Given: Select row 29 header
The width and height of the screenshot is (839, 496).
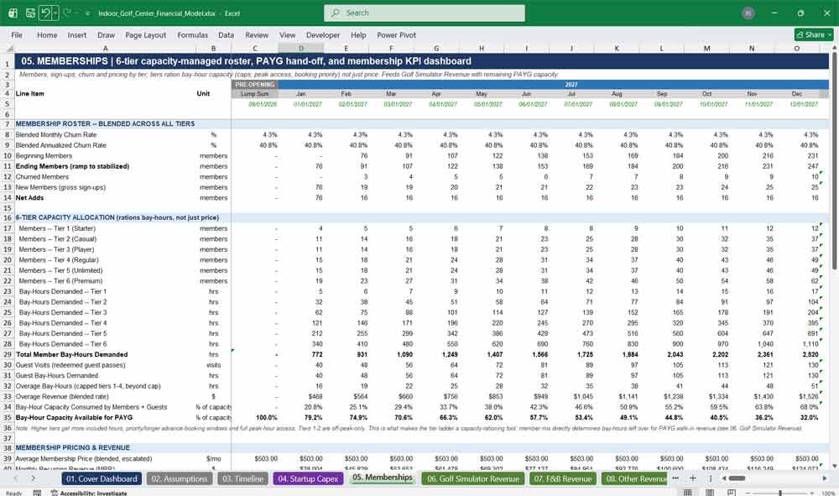Looking at the screenshot, I should [8, 354].
